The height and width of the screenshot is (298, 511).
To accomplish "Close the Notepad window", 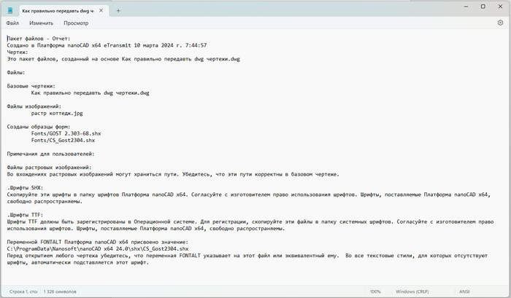I will click(x=500, y=7).
